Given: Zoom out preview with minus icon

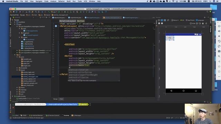Looking at the screenshot, I should (x=191, y=23).
